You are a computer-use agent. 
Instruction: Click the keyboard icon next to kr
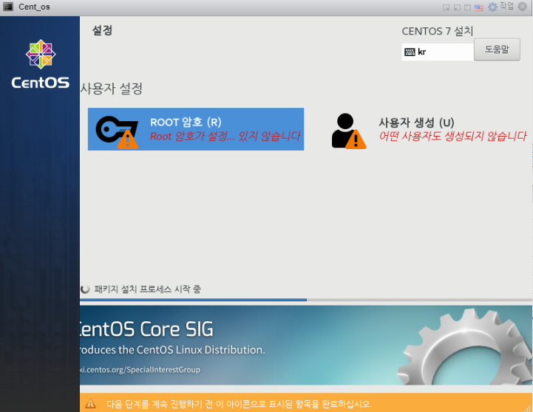(410, 52)
